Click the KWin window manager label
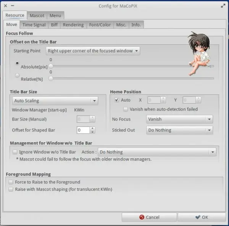The height and width of the screenshot is (226, 229). click(x=79, y=110)
